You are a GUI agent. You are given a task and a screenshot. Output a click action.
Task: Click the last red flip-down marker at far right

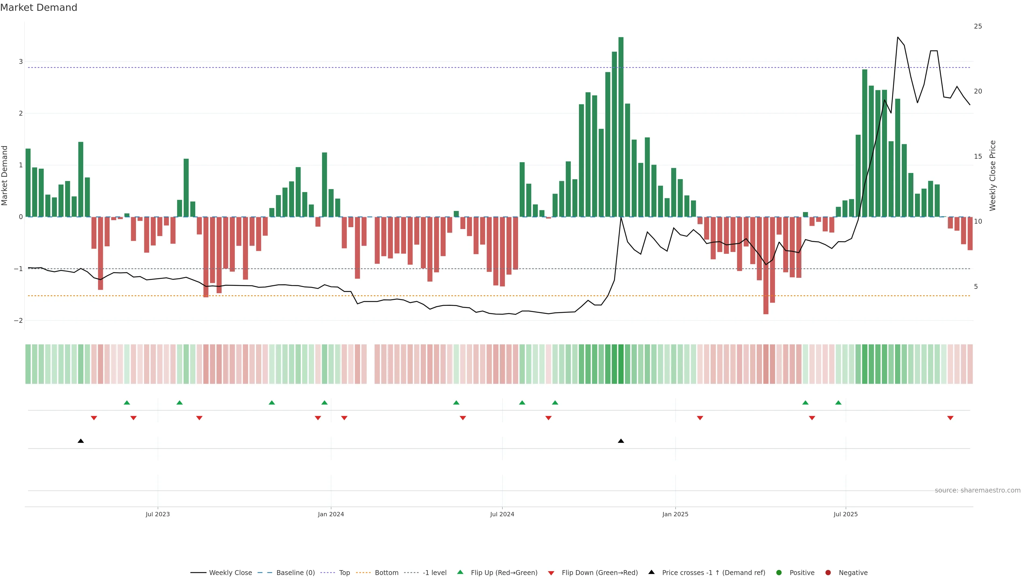click(x=950, y=418)
